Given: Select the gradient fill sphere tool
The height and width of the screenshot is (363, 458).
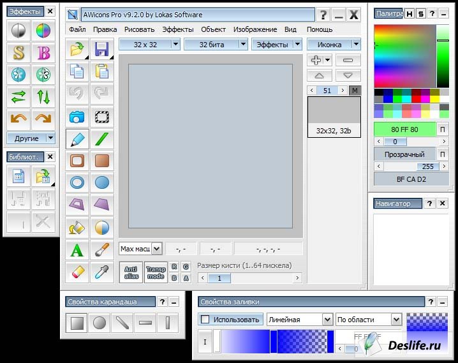Looking at the screenshot, I should click(x=102, y=228).
